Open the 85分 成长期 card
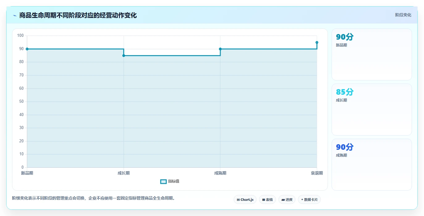424x216 pixels. [371, 110]
